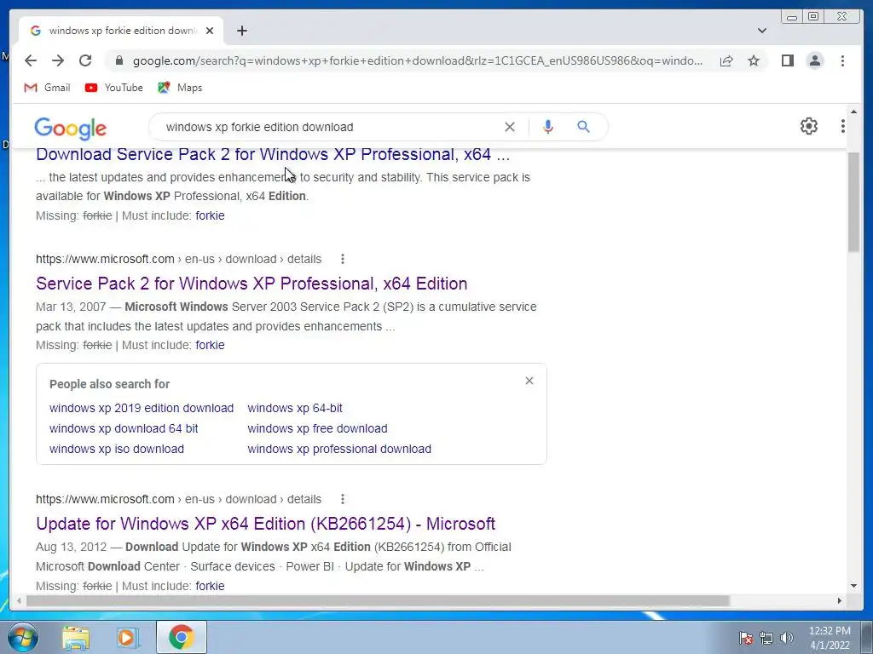Screen dimensions: 873x654
Task: Click forkie link under Mar 13, 2007 result
Action: pyautogui.click(x=210, y=346)
